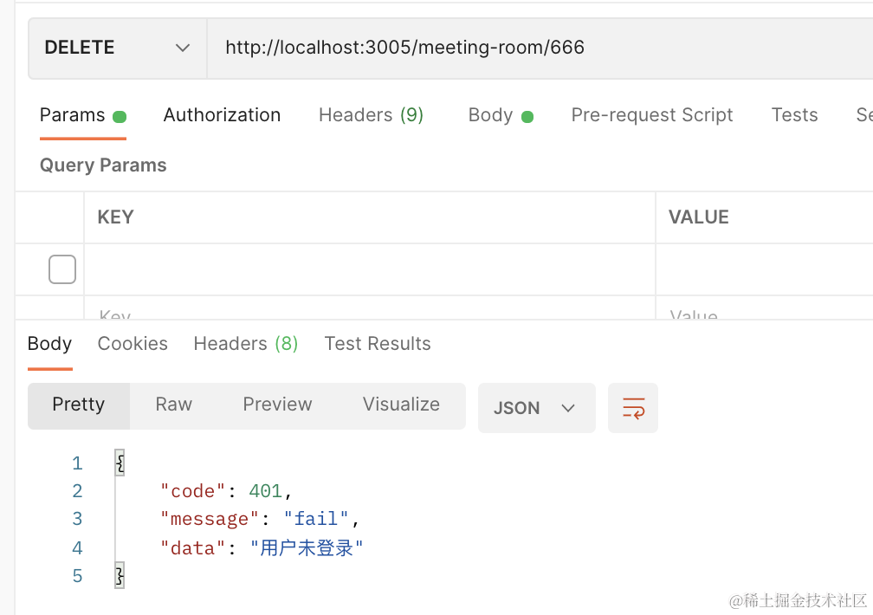Screen dimensions: 873x615
Task: Click the wrap lines icon in response toolbar
Action: point(633,408)
